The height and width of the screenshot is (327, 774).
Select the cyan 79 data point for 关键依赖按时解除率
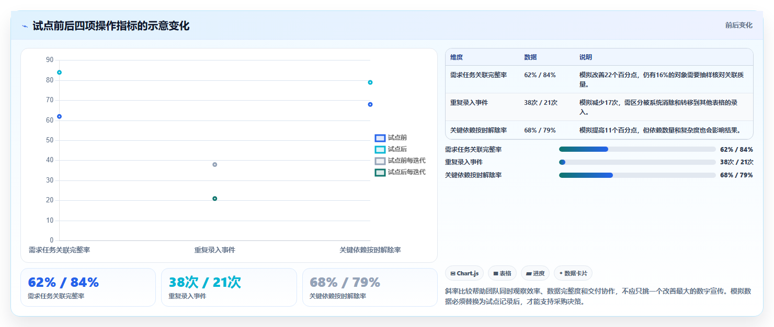tap(370, 82)
